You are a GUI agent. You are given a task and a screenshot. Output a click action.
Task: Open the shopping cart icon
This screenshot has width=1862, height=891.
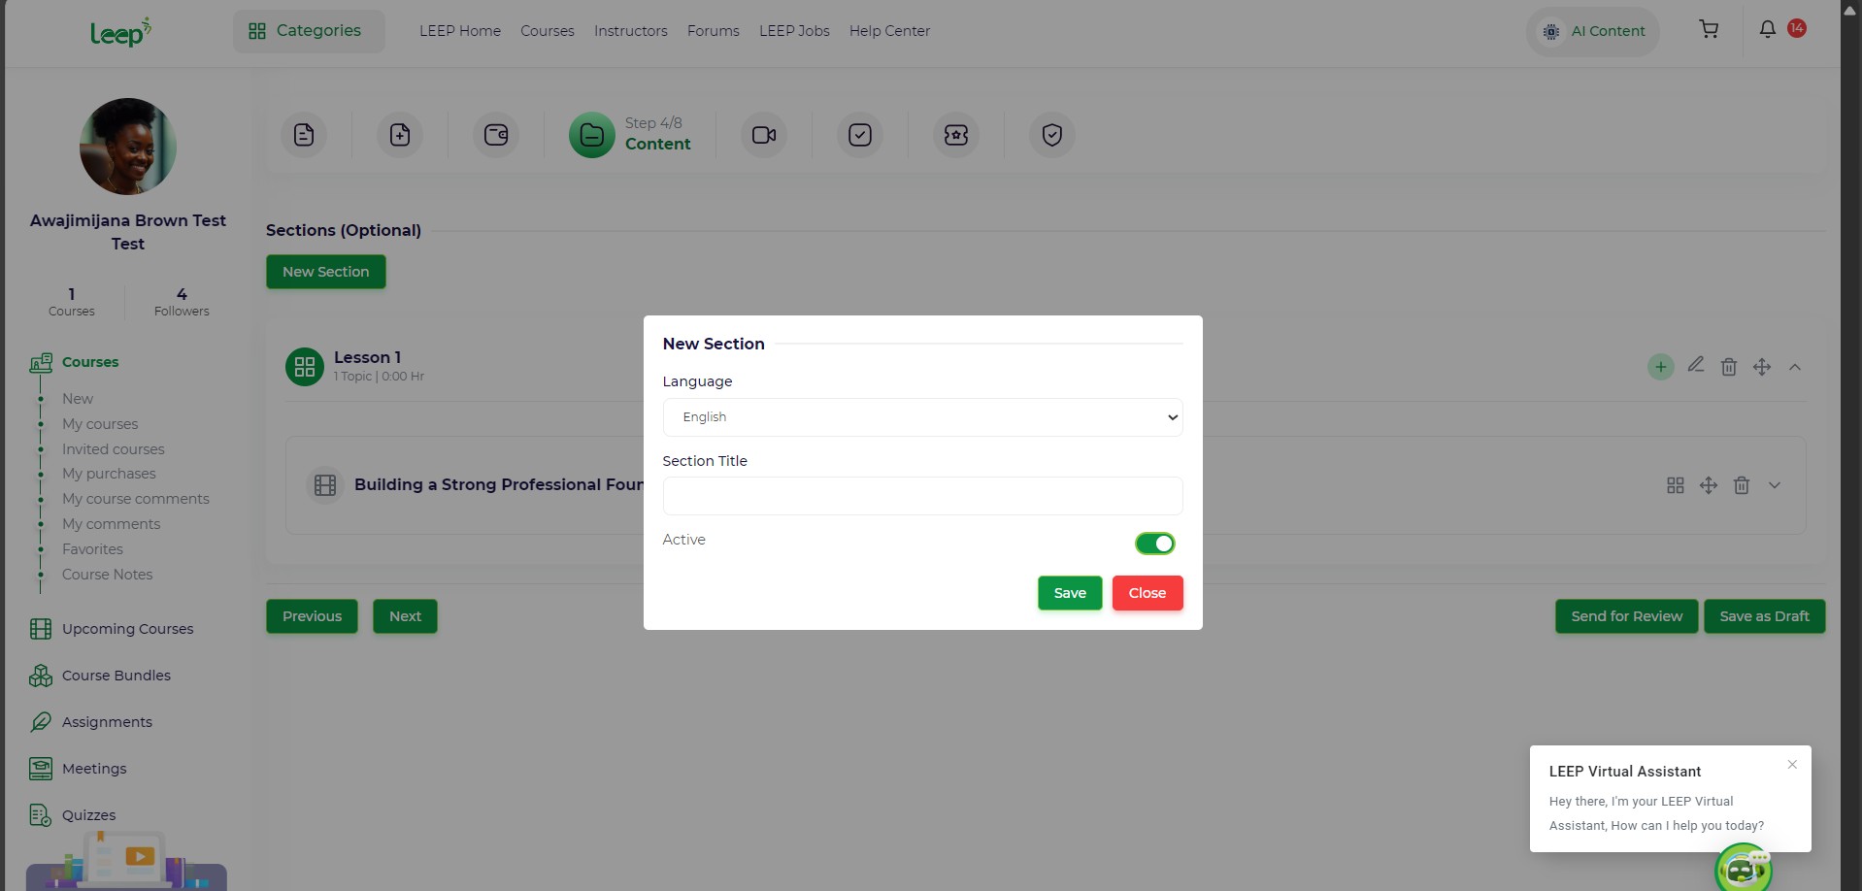tap(1709, 30)
